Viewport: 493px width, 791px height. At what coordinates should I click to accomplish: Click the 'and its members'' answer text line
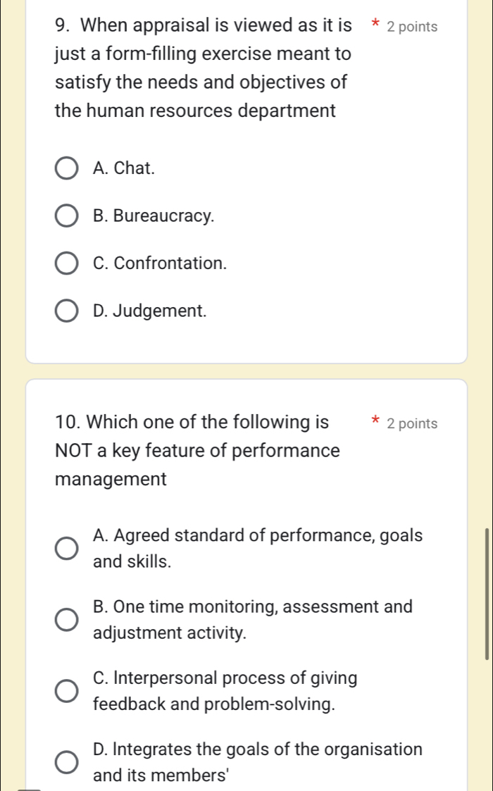(155, 775)
